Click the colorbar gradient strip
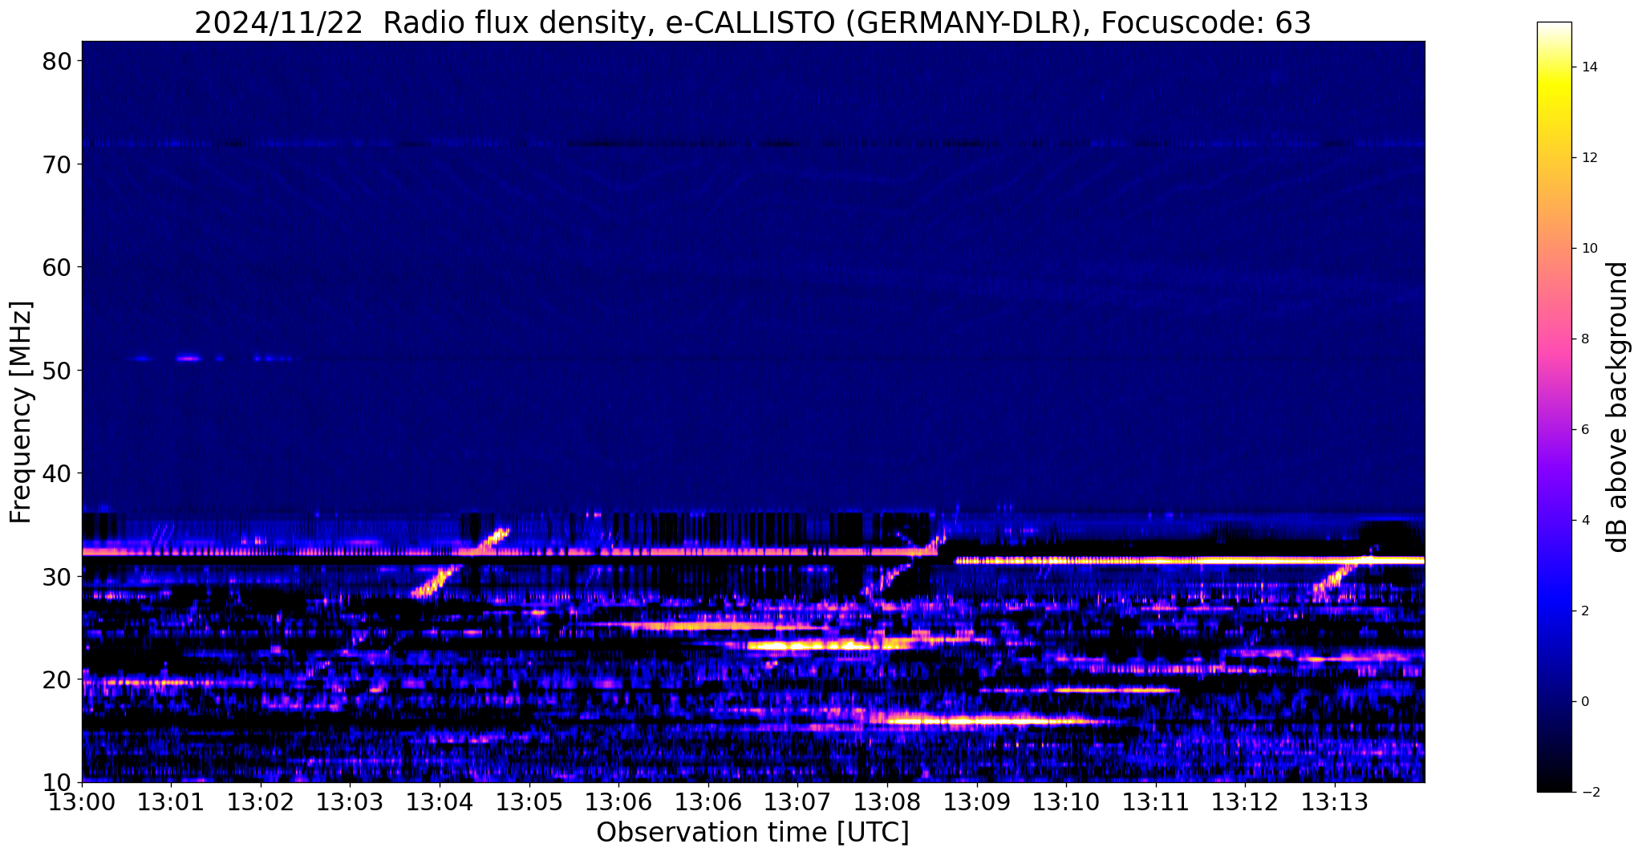The image size is (1642, 856). click(x=1554, y=408)
